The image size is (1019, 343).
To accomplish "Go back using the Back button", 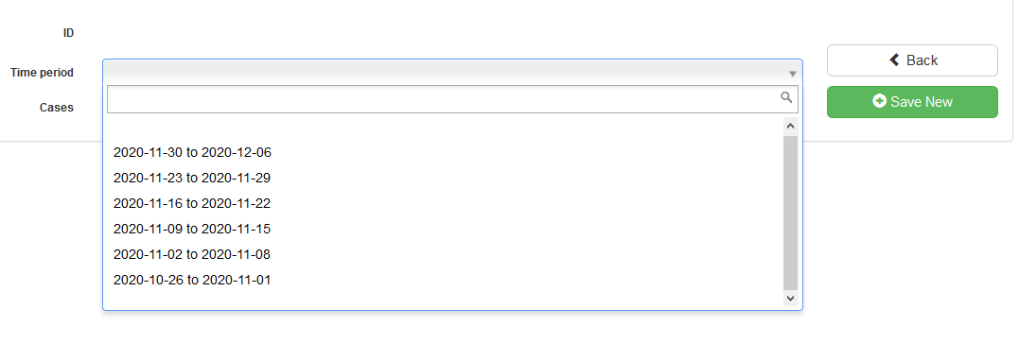I will (x=912, y=60).
